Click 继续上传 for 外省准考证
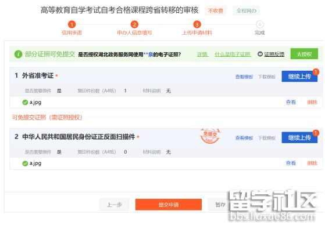 (299, 77)
